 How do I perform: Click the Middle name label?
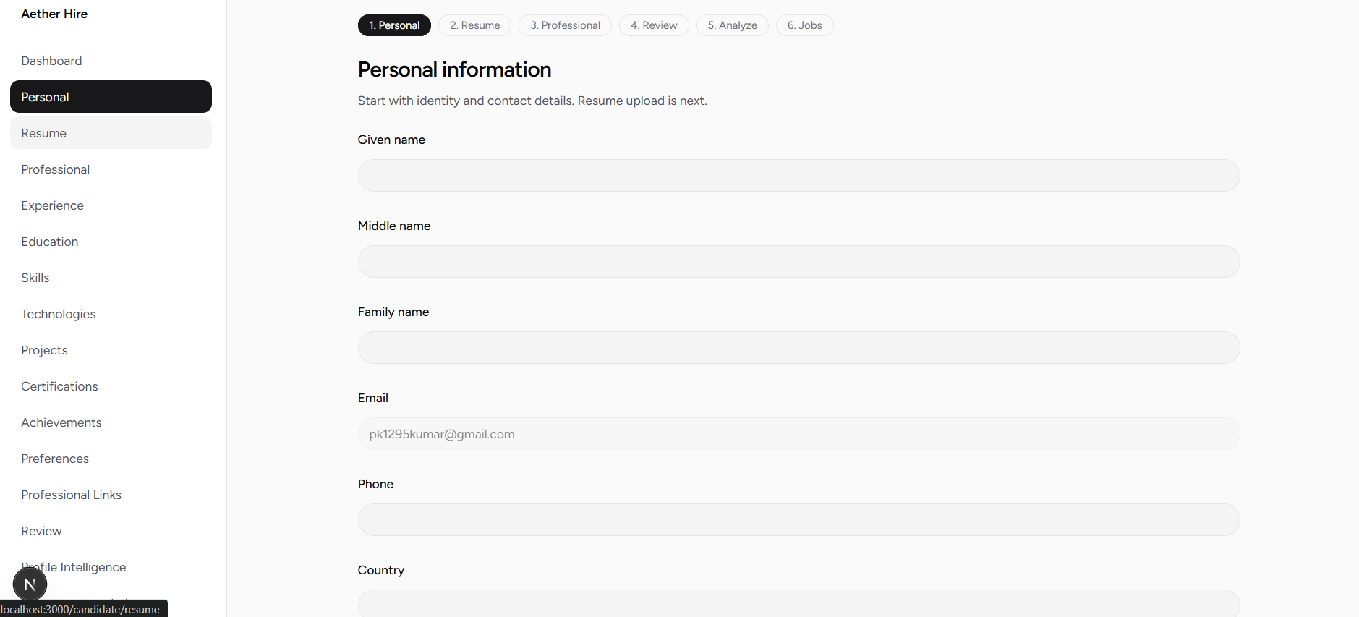(x=394, y=226)
